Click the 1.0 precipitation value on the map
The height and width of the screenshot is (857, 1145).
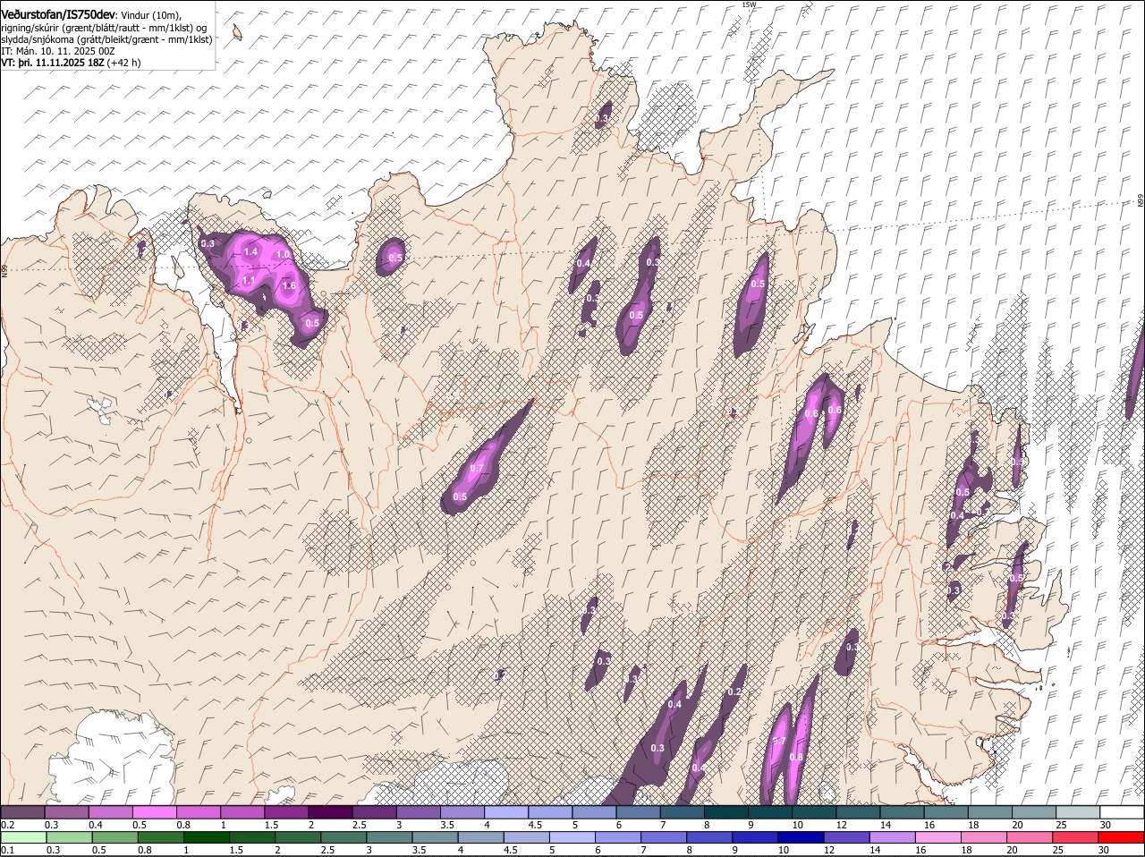click(x=283, y=255)
